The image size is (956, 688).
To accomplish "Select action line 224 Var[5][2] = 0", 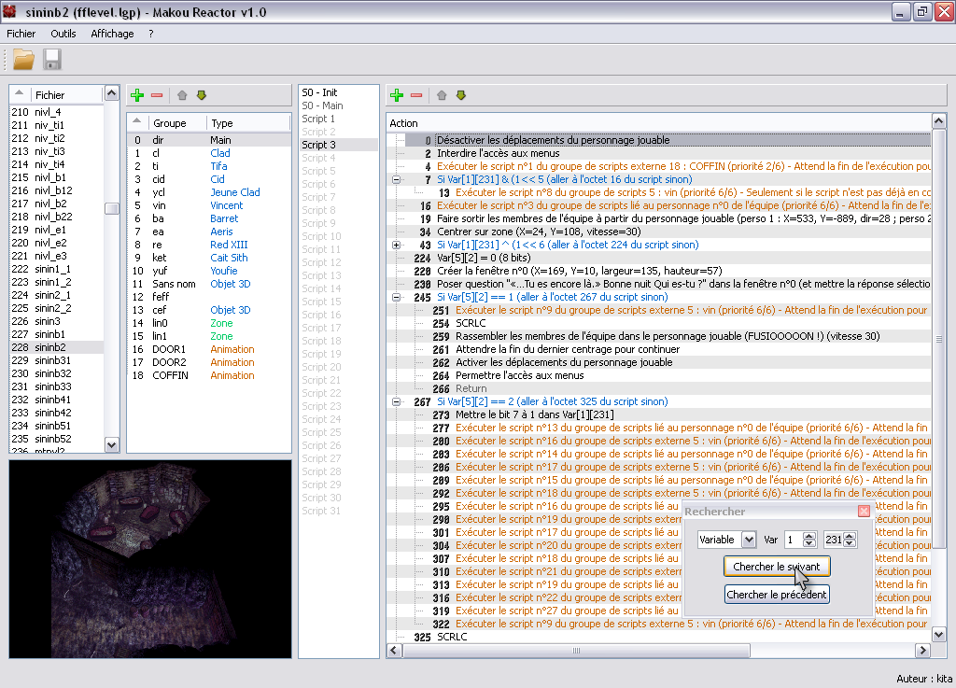I will pos(658,259).
